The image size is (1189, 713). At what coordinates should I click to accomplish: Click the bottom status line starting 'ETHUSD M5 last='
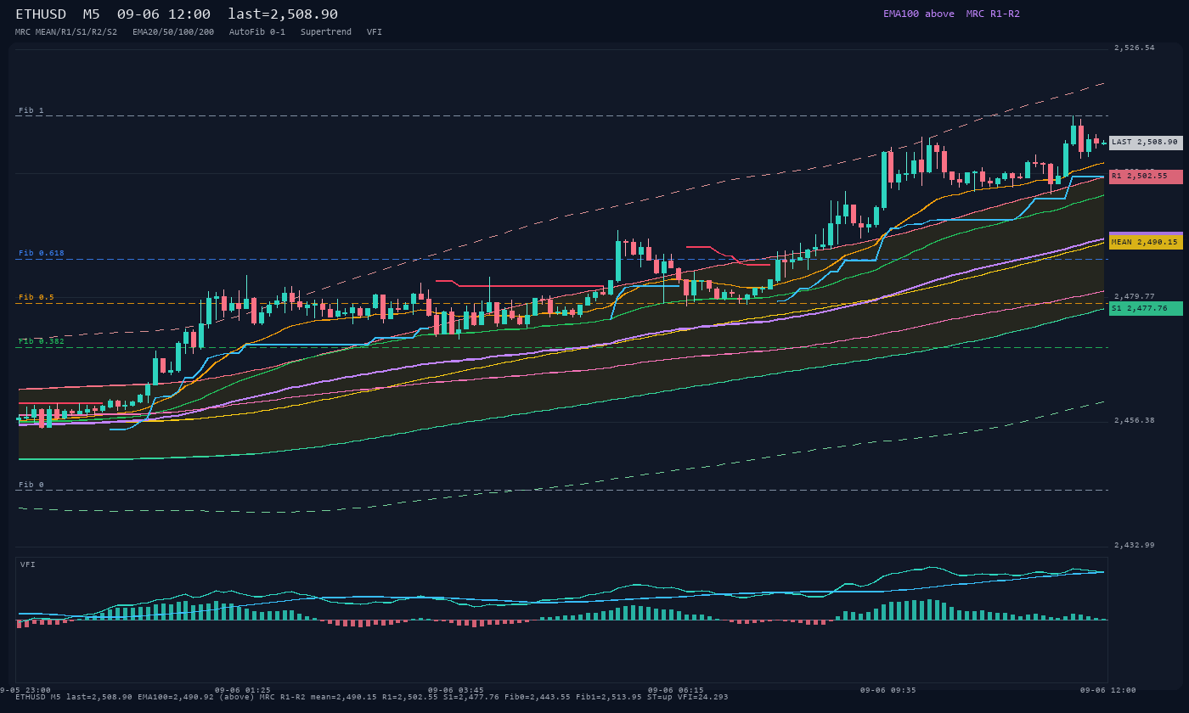372,697
